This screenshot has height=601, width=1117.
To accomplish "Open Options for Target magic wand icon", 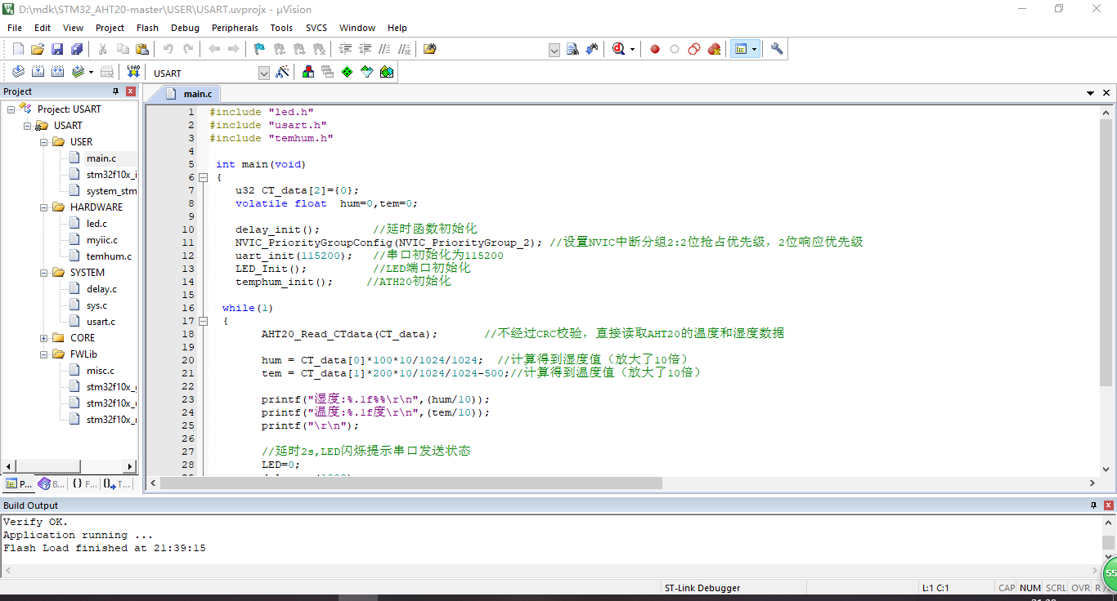I will pyautogui.click(x=282, y=72).
